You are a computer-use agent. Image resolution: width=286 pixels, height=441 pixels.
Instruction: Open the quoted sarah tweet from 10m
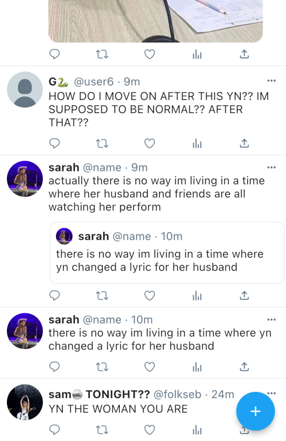[x=167, y=253]
